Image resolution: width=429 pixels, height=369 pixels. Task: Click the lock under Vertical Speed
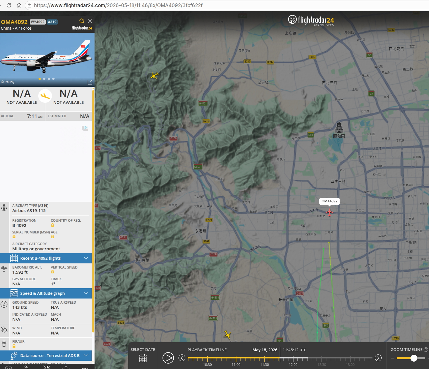pyautogui.click(x=53, y=272)
